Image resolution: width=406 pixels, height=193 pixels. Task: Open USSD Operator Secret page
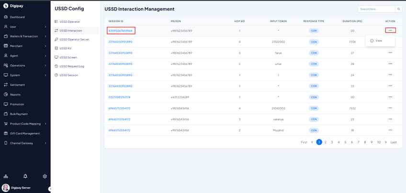point(75,40)
